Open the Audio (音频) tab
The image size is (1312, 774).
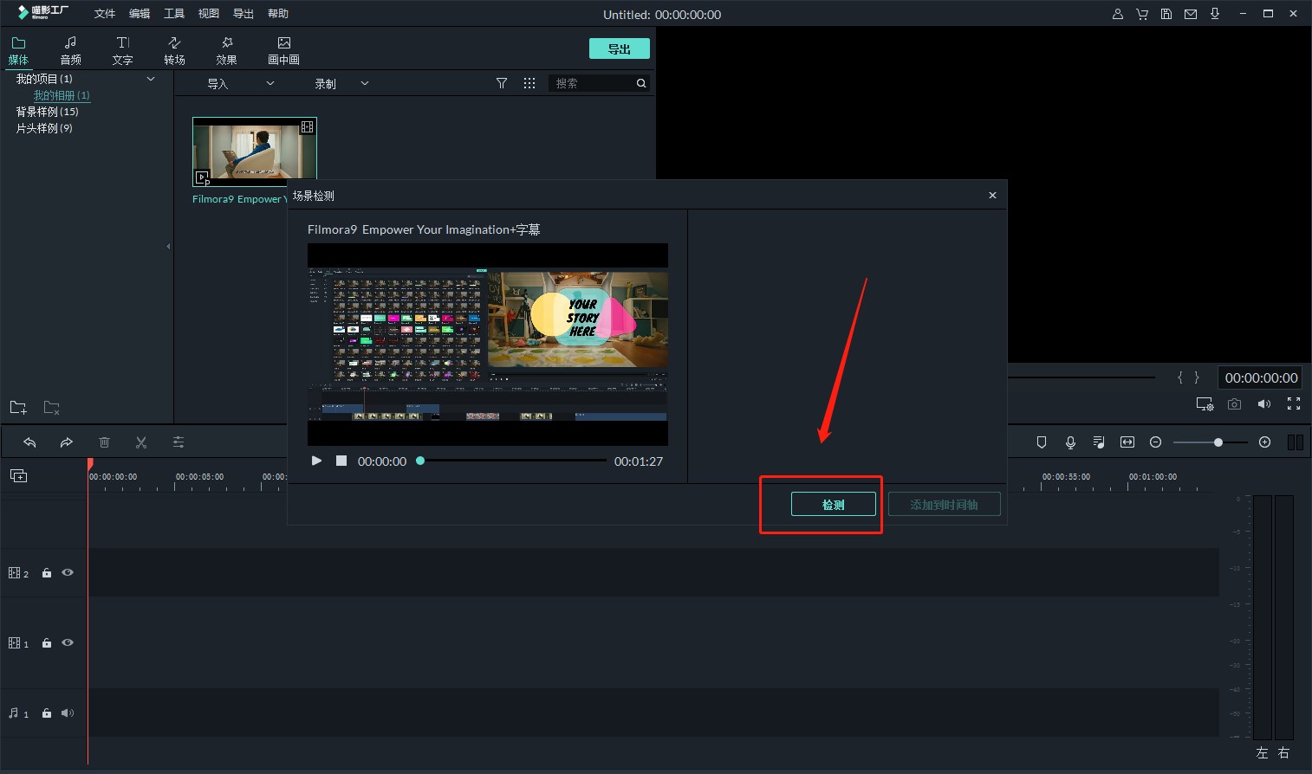(70, 50)
